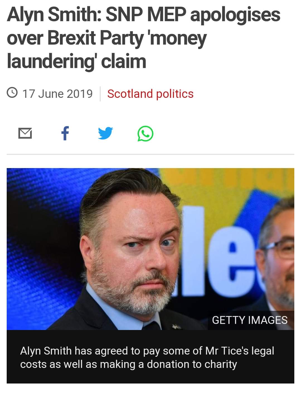This screenshot has width=301, height=398.
Task: Open the main article photo
Action: [151, 249]
